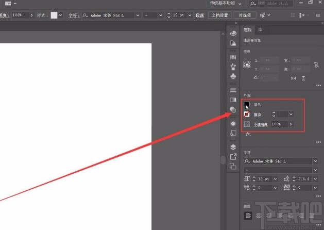Open the control bar font style dropdown
324x230 pixels.
click(x=161, y=15)
